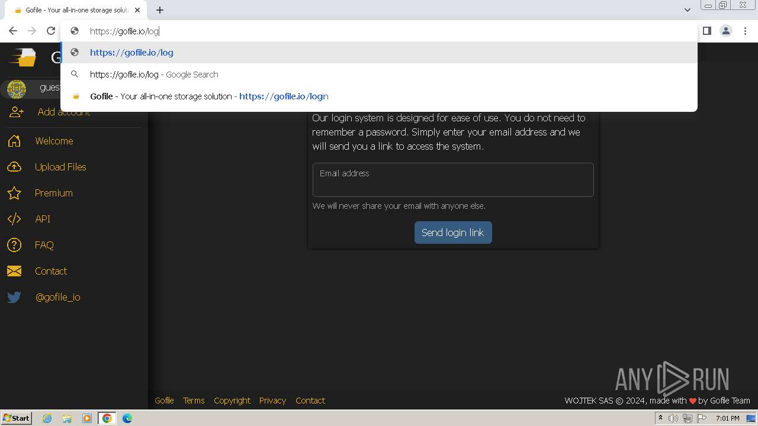Image resolution: width=758 pixels, height=426 pixels.
Task: Open the footer Contact link
Action: pos(310,401)
